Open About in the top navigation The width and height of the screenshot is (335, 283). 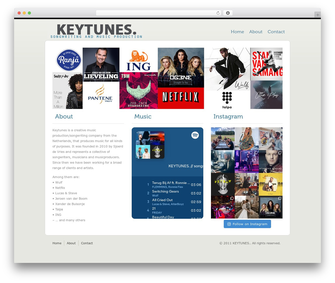(x=256, y=32)
